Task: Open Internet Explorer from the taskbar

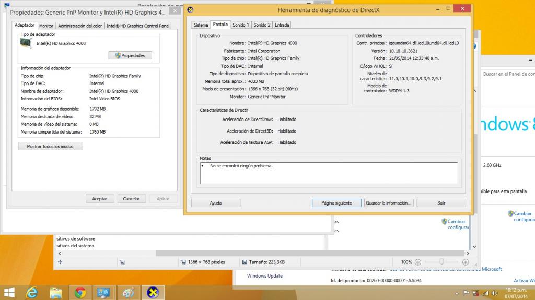Action: pos(32,293)
